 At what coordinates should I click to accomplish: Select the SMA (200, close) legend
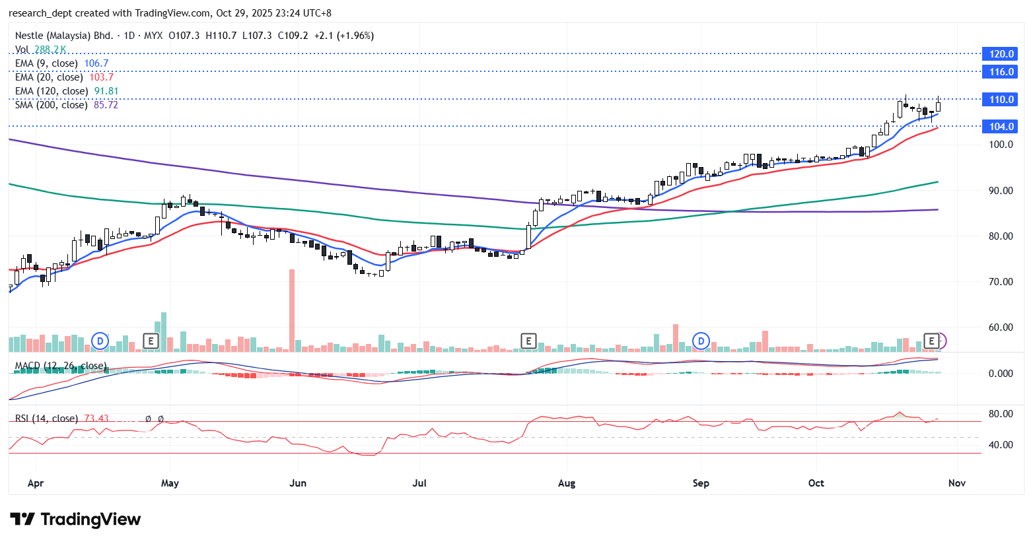pos(51,105)
